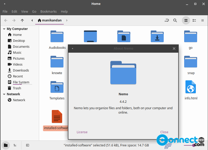Image resolution: width=208 pixels, height=150 pixels.
Task: Open the search tool
Action: tap(175, 20)
